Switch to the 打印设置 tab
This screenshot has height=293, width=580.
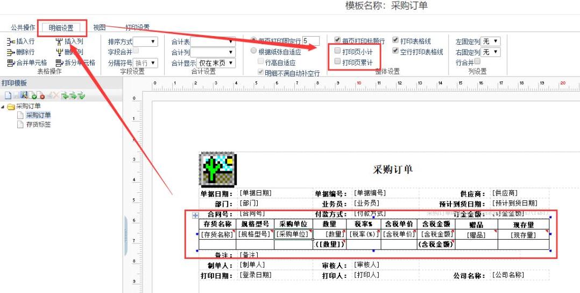[x=137, y=27]
